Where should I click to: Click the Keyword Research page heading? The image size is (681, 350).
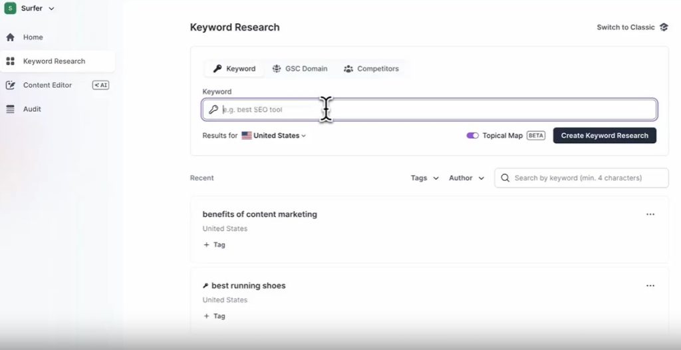[x=235, y=27]
